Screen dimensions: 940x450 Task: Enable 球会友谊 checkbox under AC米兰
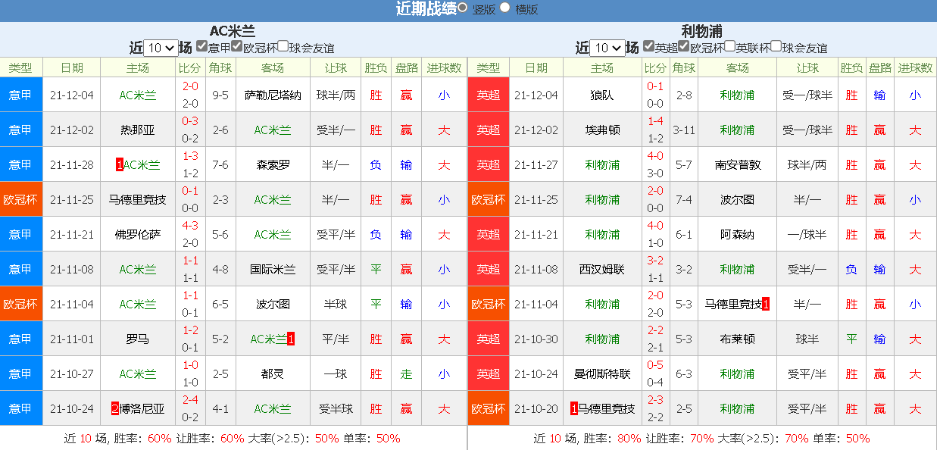point(283,45)
